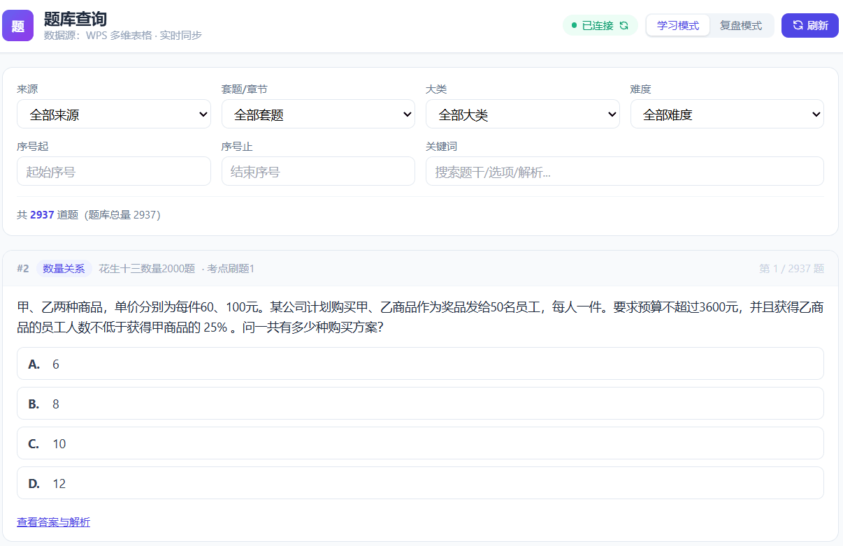Screen dimensions: 843x546
Task: Click the (题库总量 2937) total text
Action: [123, 215]
